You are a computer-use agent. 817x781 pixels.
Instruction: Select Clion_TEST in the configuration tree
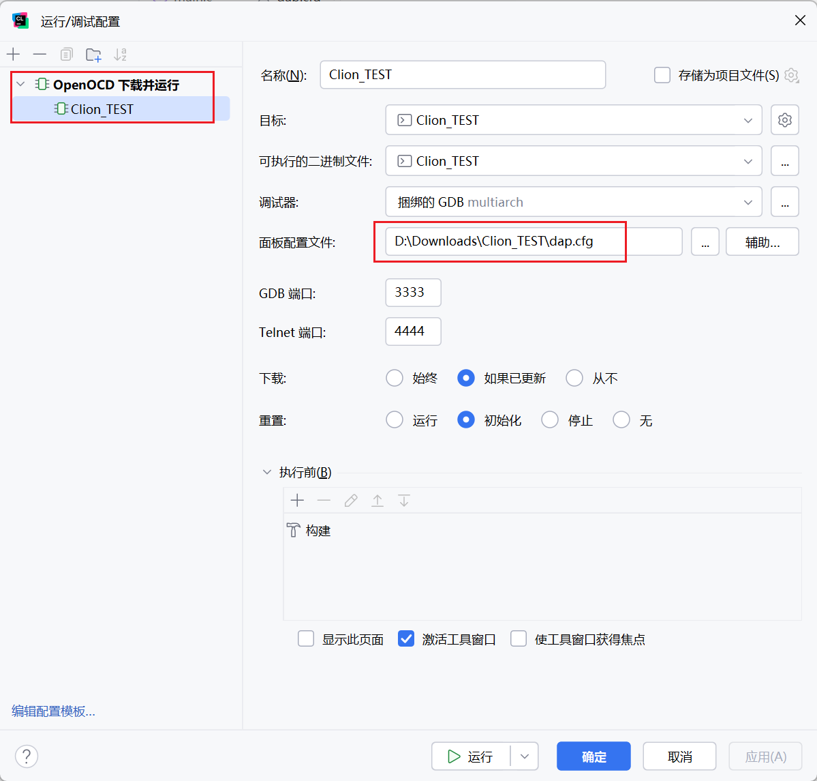(x=121, y=109)
